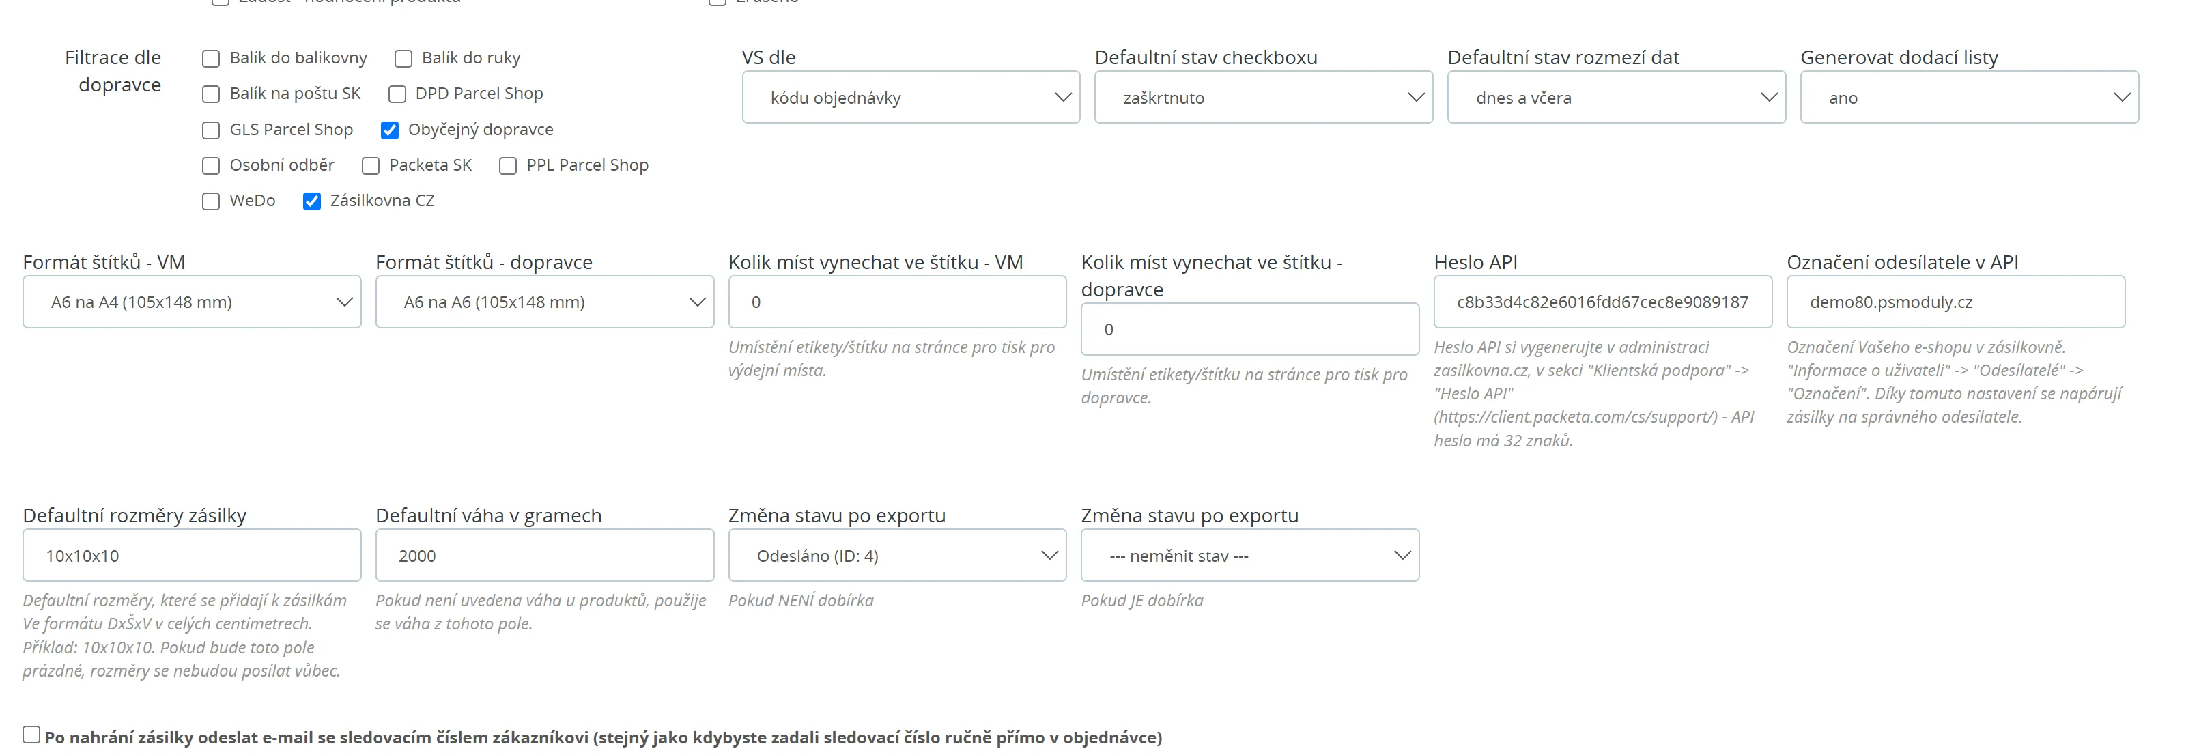
Task: Check the WeDo carrier checkbox
Action: point(211,201)
